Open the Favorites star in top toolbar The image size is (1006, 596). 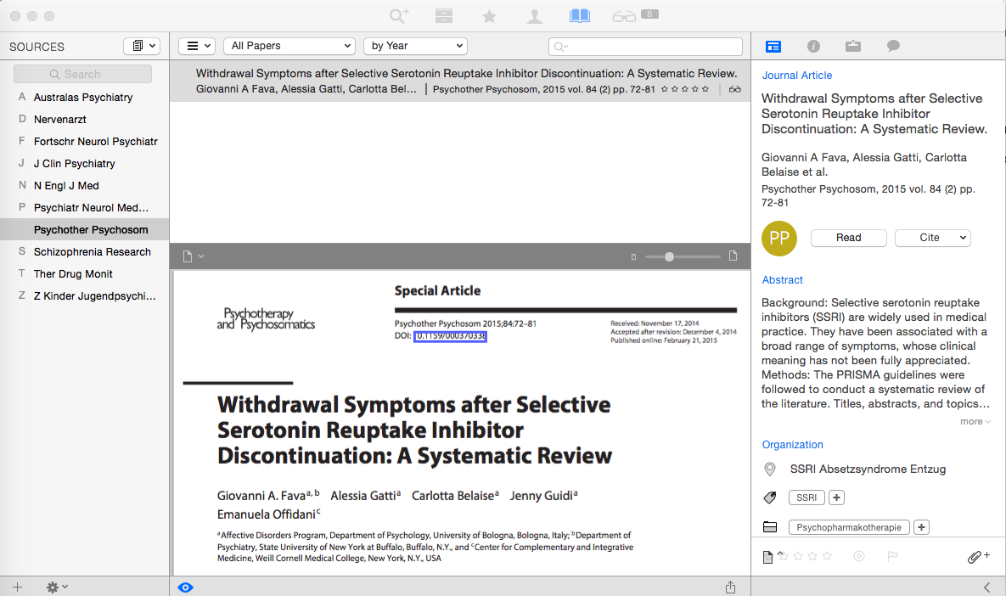coord(489,16)
